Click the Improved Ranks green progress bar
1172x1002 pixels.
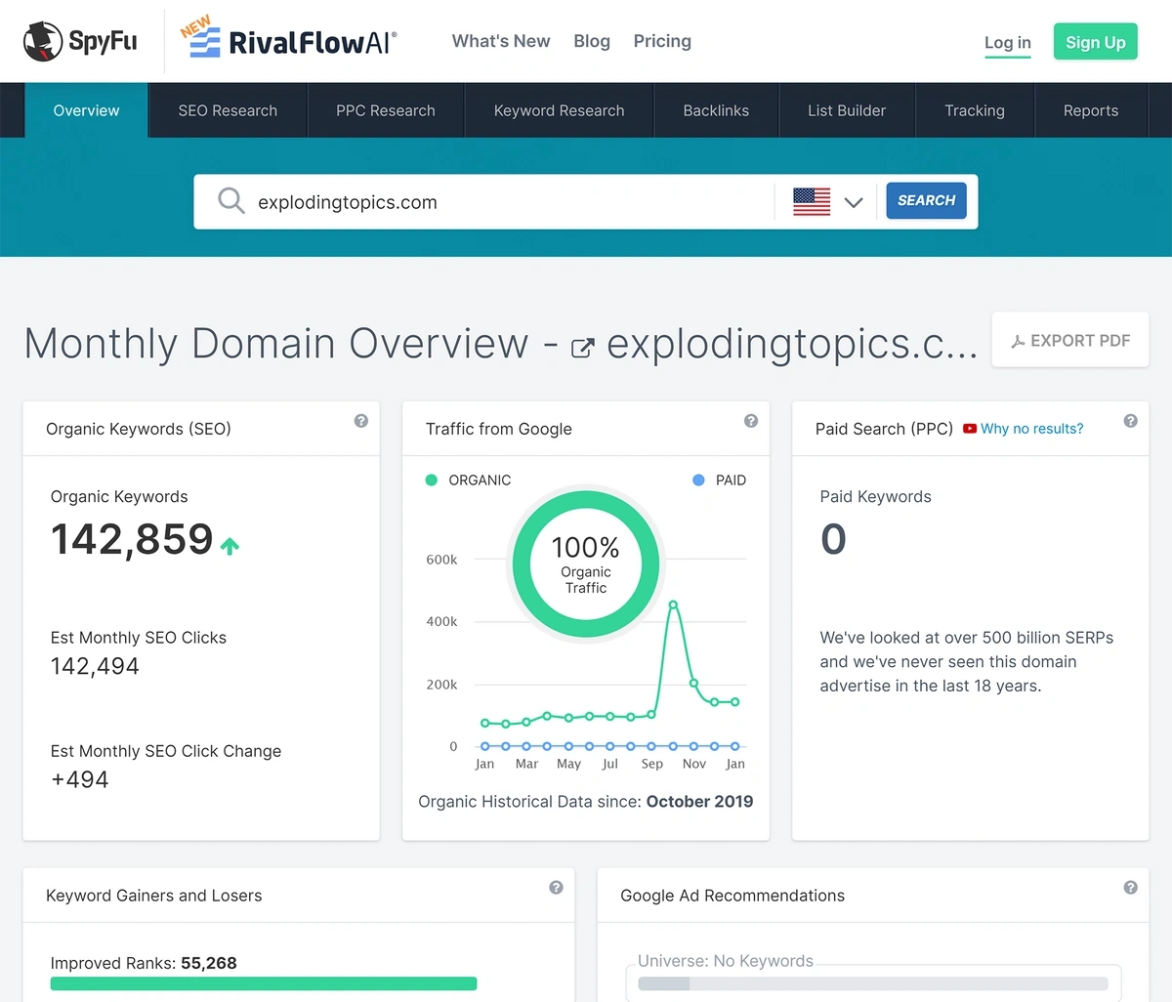264,983
